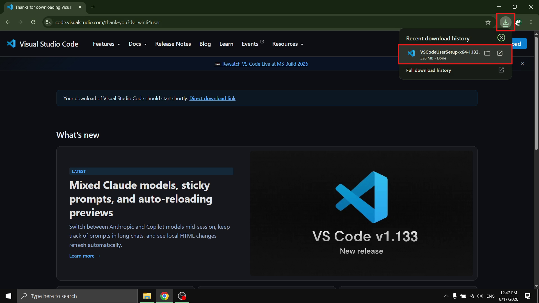The height and width of the screenshot is (303, 539).
Task: Select the Thanks for downloading Visual tab
Action: coord(45,7)
